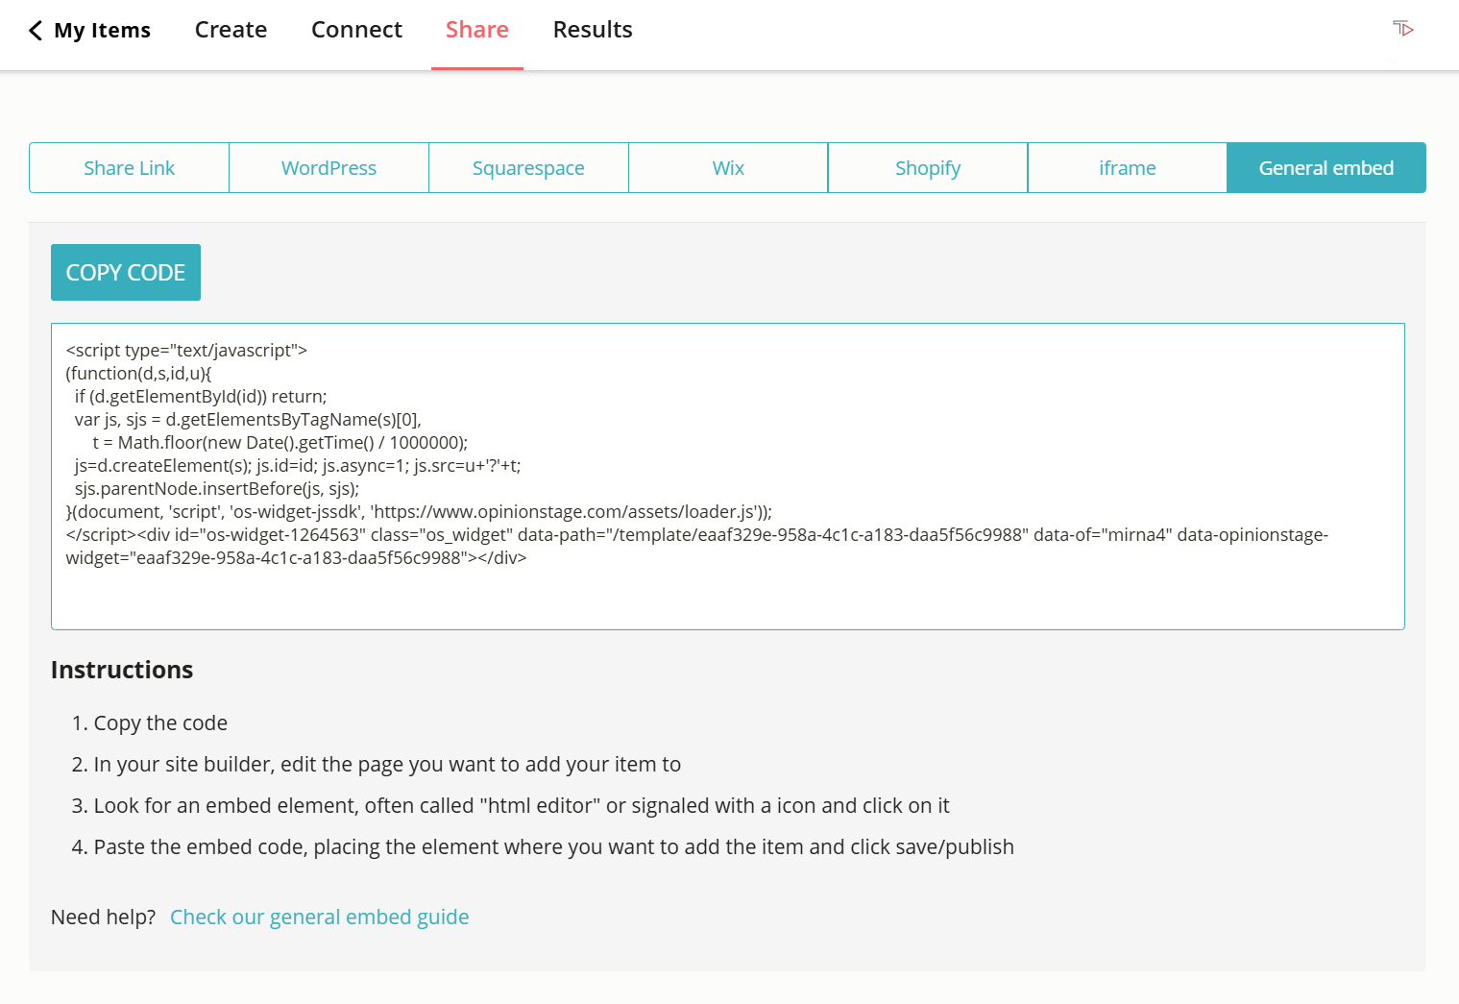Click the COPY CODE button
This screenshot has height=1004, width=1459.
[x=125, y=272]
